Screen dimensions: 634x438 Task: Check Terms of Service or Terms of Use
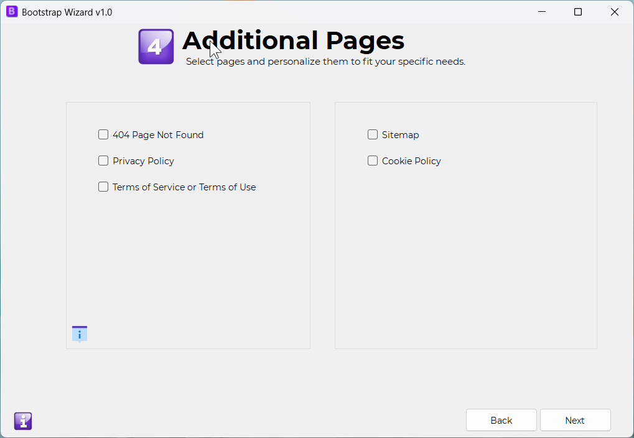coord(103,187)
